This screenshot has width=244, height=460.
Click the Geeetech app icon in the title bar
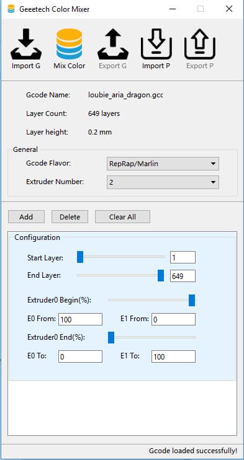tap(11, 9)
